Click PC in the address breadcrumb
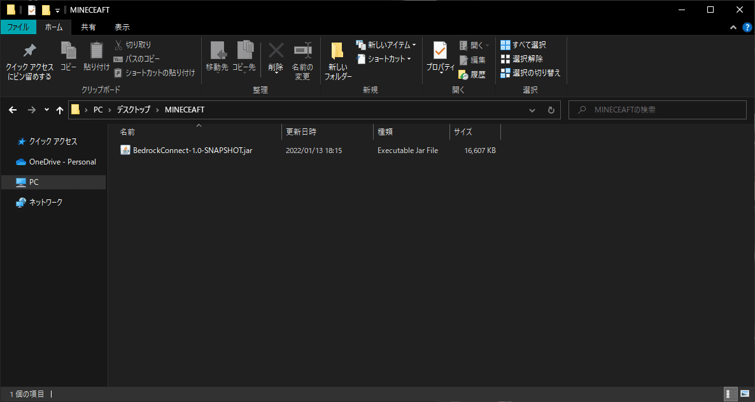 tap(98, 110)
